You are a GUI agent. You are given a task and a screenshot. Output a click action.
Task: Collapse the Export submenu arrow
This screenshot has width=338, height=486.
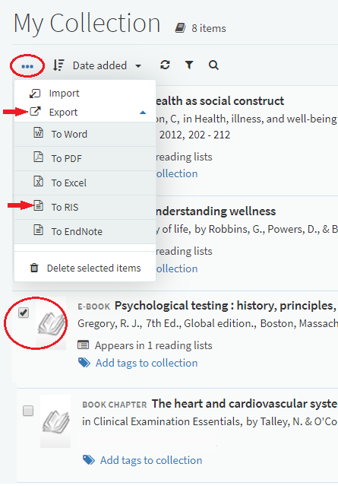[x=143, y=113]
